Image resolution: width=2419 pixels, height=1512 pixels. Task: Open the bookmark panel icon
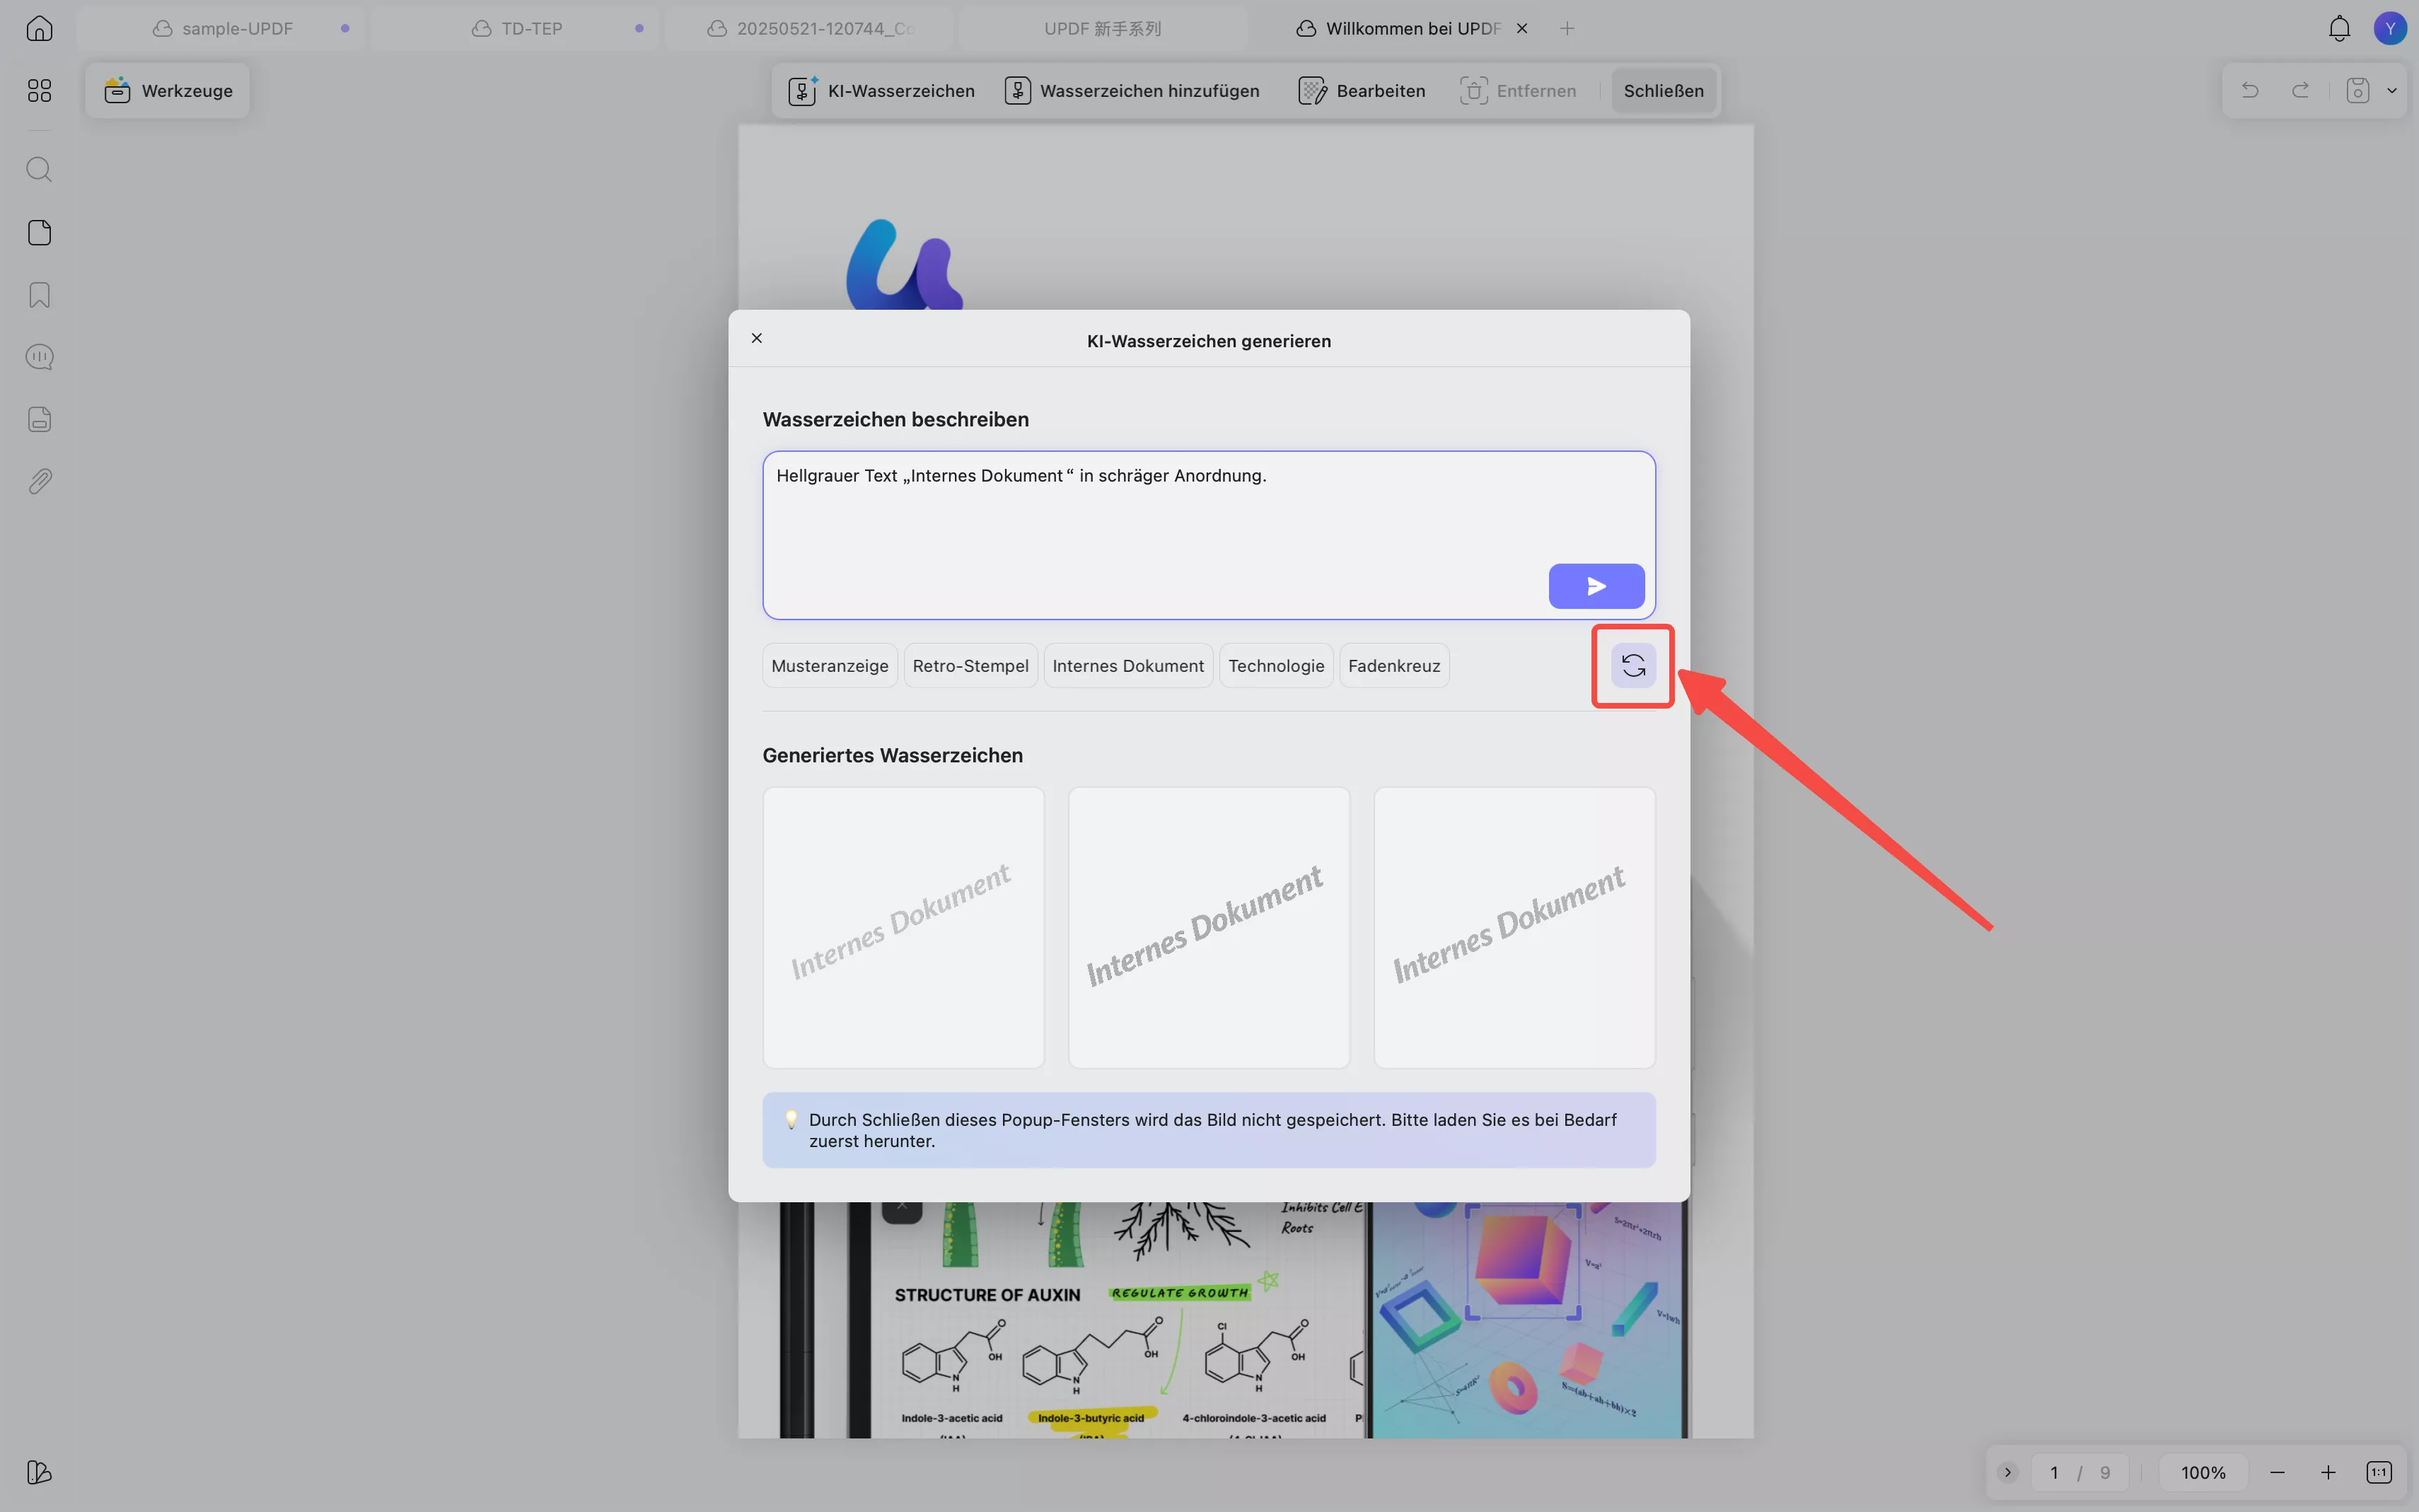[39, 295]
